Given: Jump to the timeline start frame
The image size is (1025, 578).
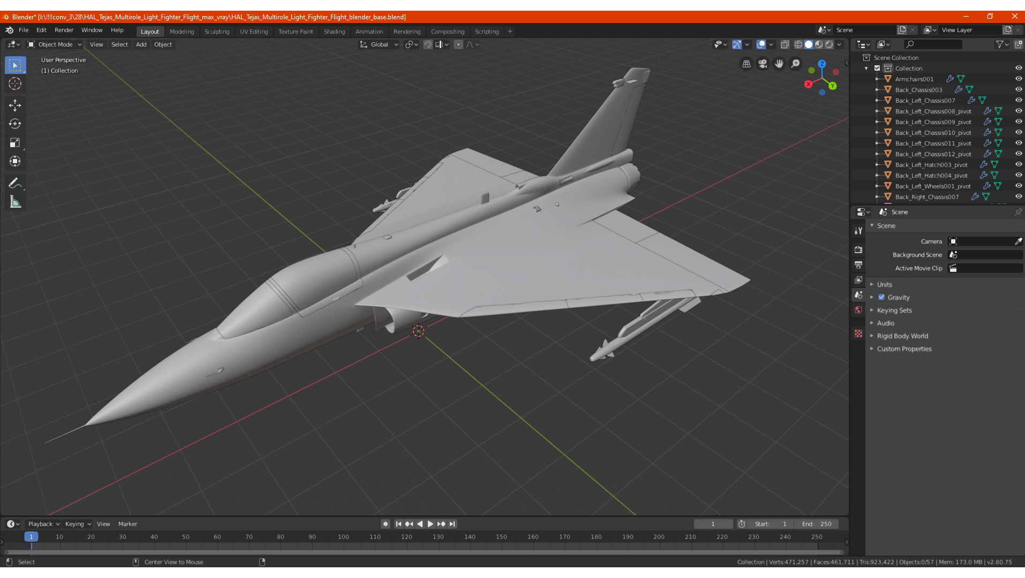Looking at the screenshot, I should point(398,524).
